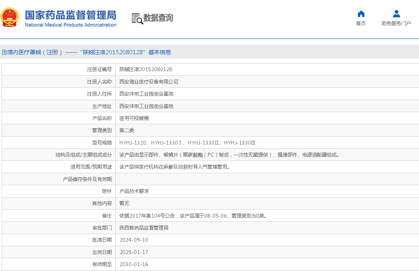Click the 产品技术要求 attachment entry

[x=134, y=191]
